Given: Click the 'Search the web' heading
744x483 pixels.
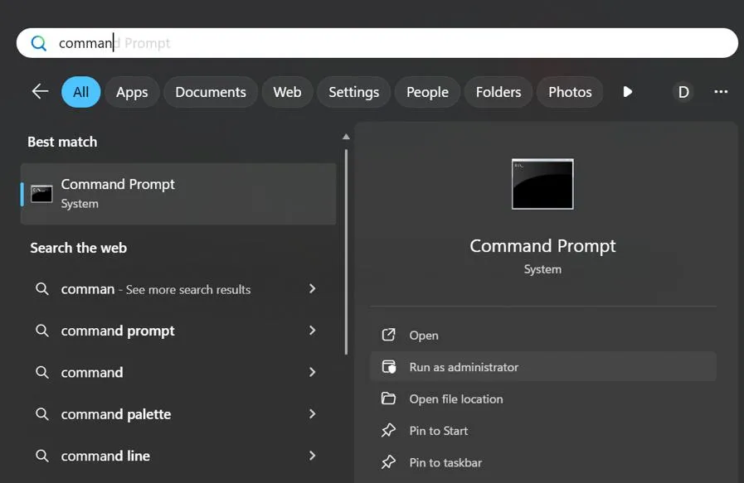Looking at the screenshot, I should (78, 248).
